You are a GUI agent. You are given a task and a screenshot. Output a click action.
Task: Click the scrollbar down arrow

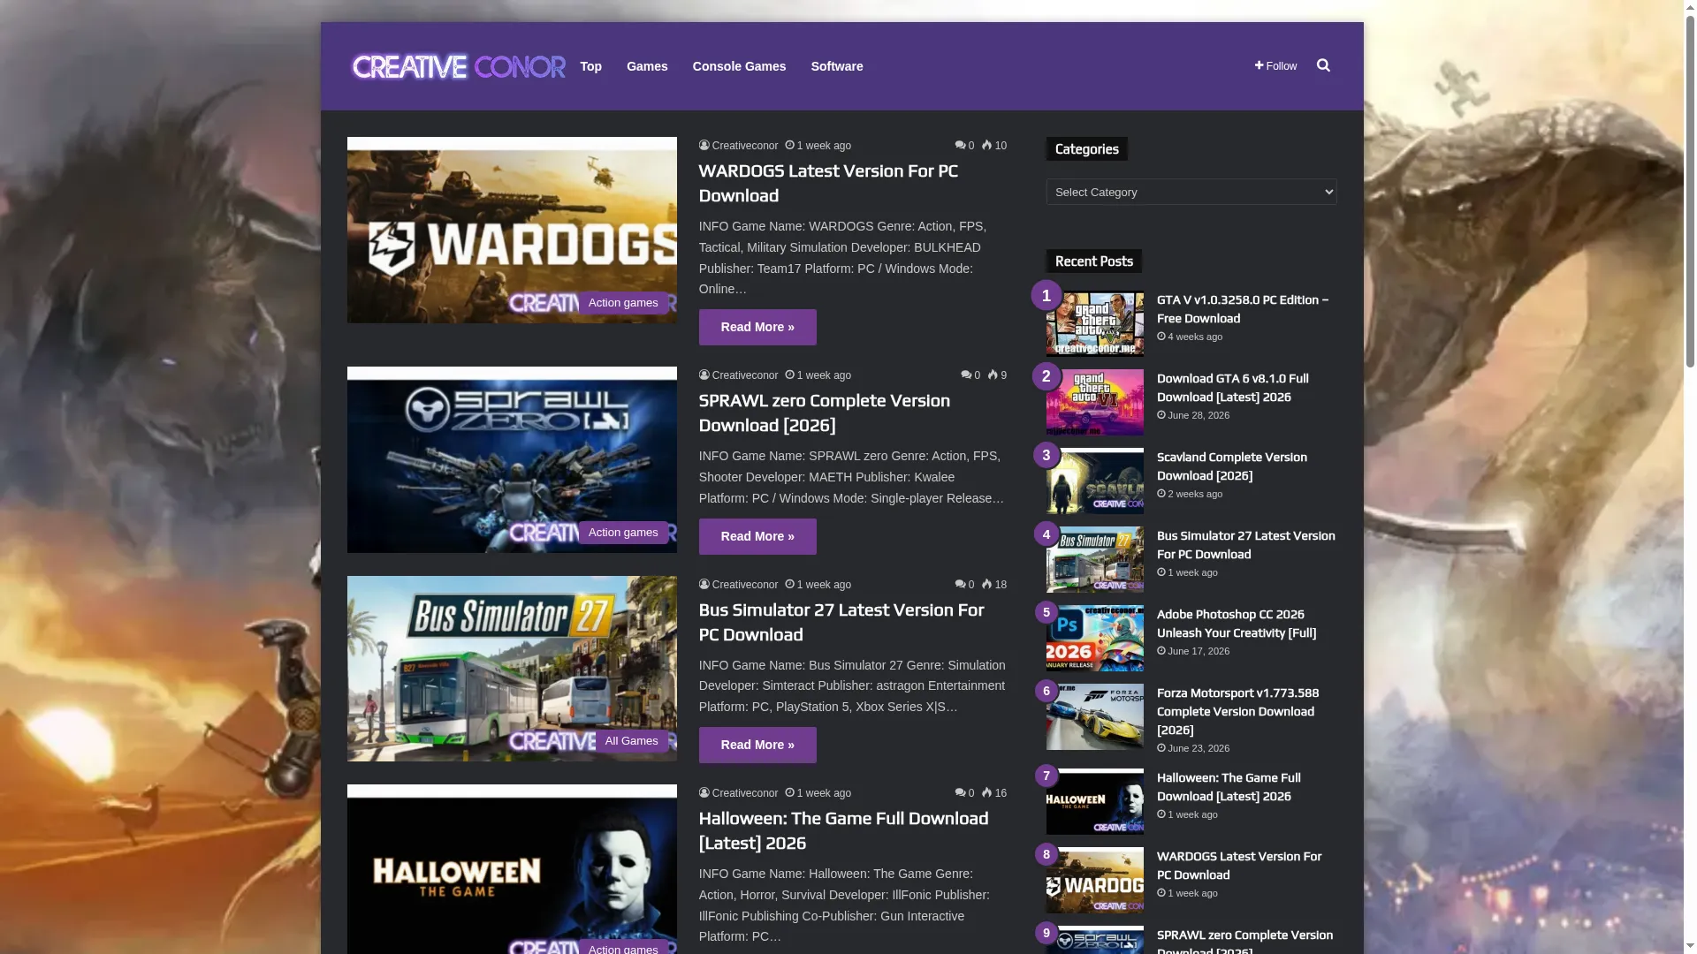[1690, 947]
